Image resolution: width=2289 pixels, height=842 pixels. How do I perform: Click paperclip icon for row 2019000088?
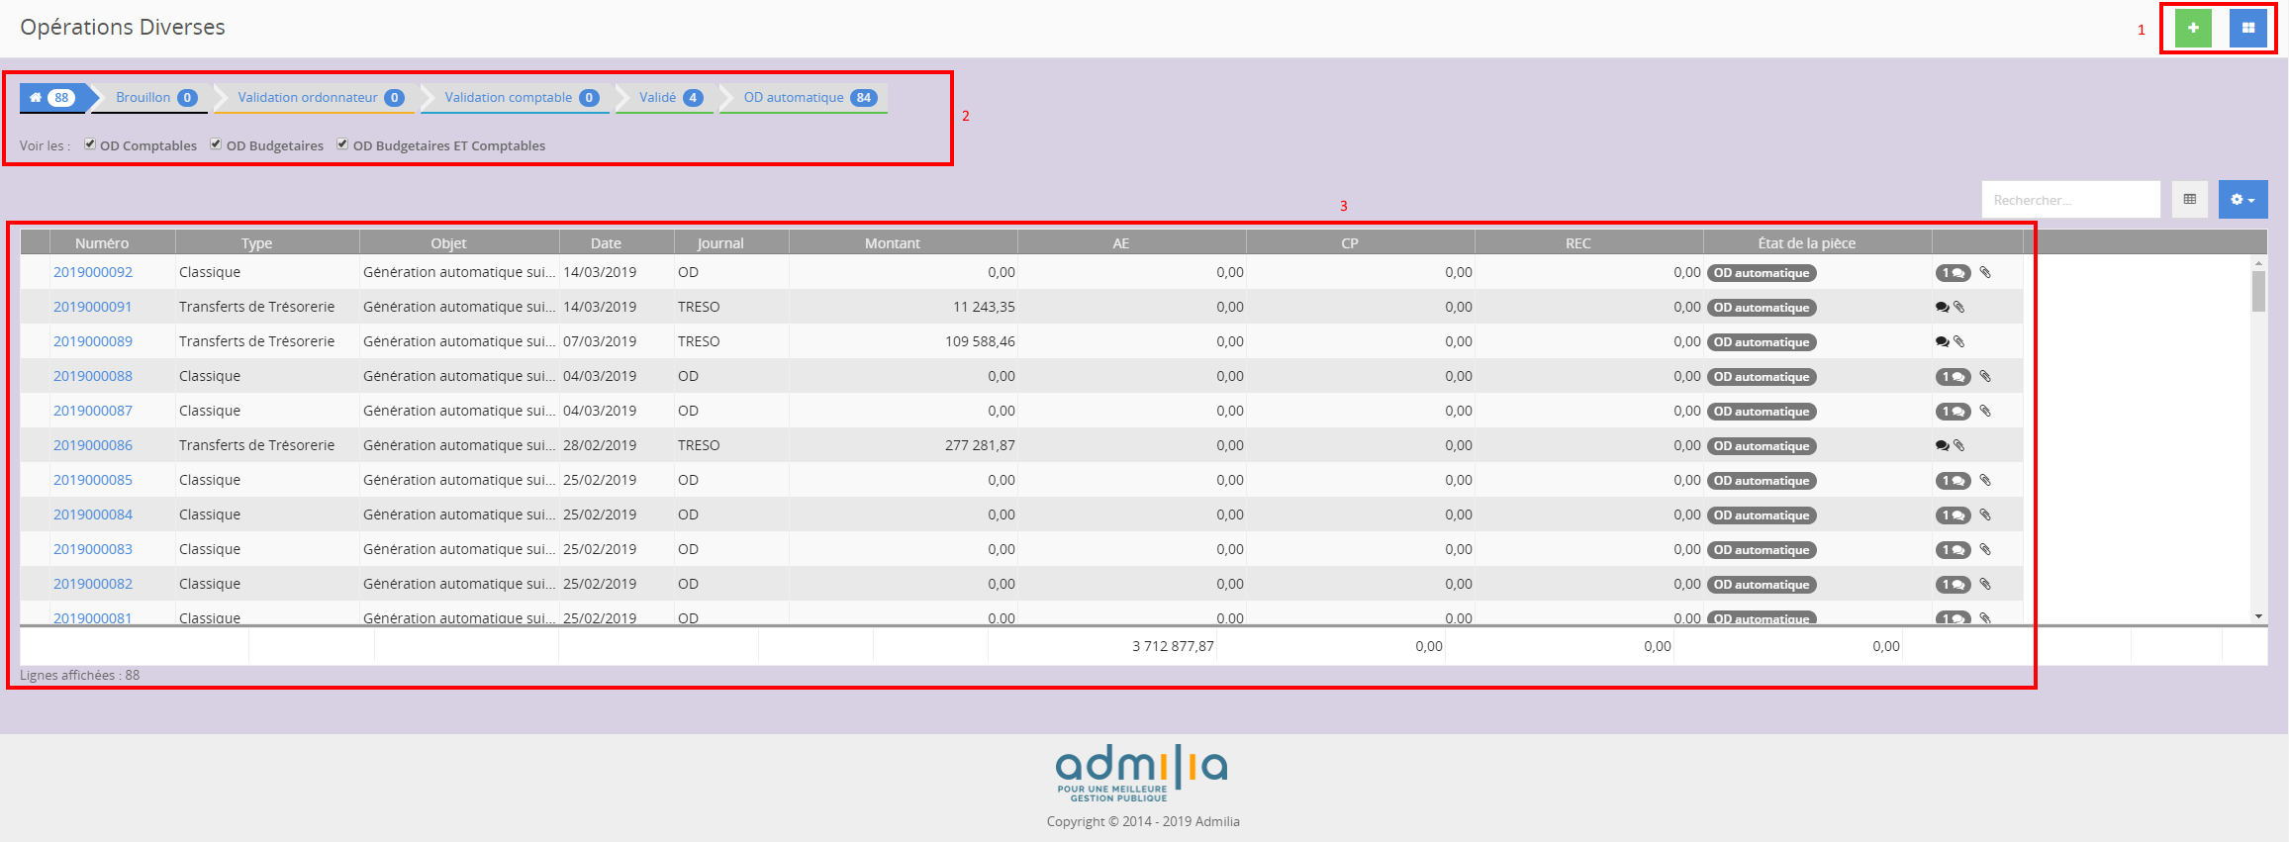tap(1985, 376)
